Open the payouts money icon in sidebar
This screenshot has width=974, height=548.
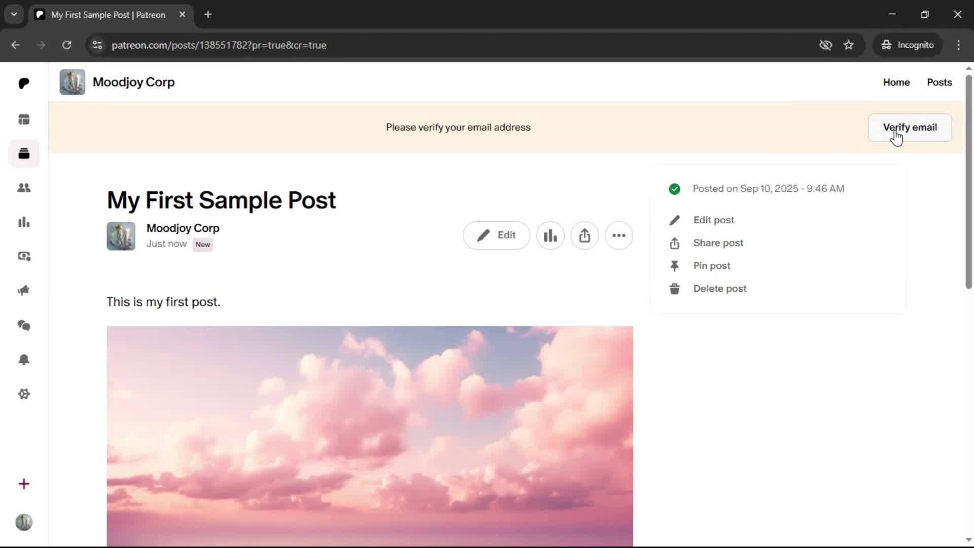click(24, 256)
